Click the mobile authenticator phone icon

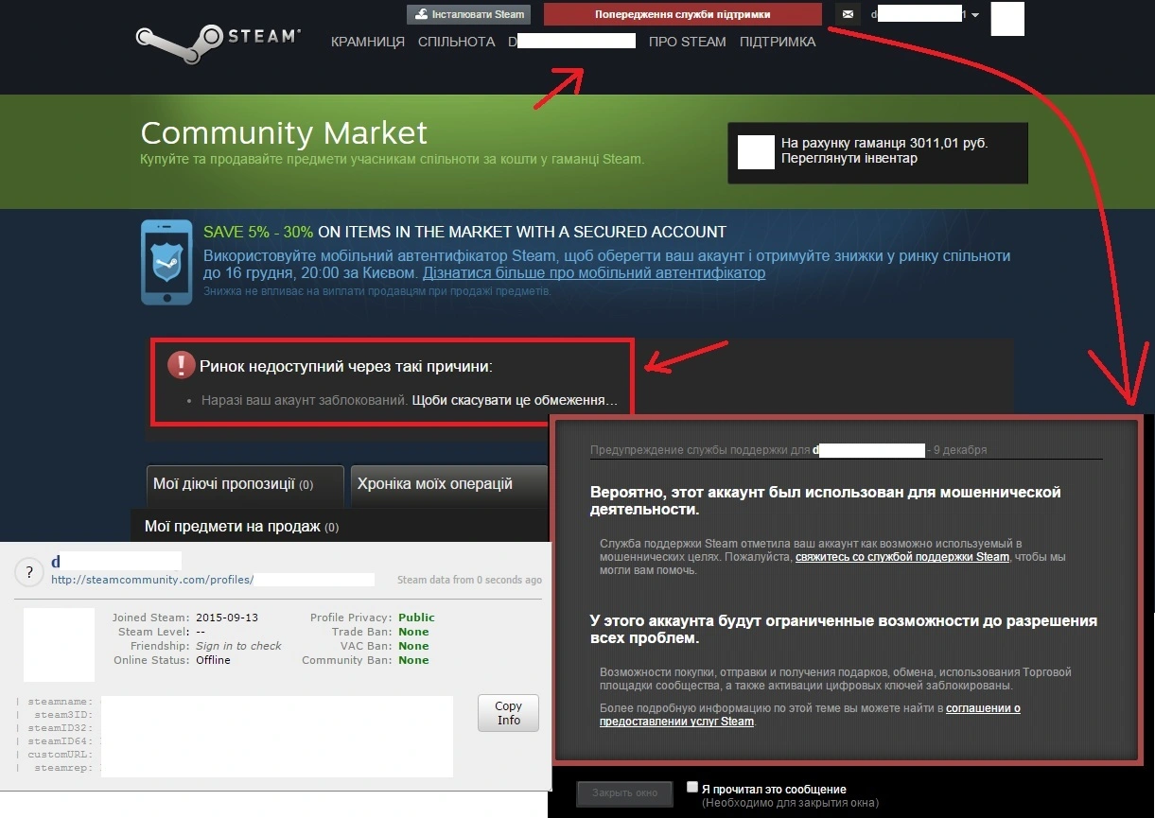[166, 262]
